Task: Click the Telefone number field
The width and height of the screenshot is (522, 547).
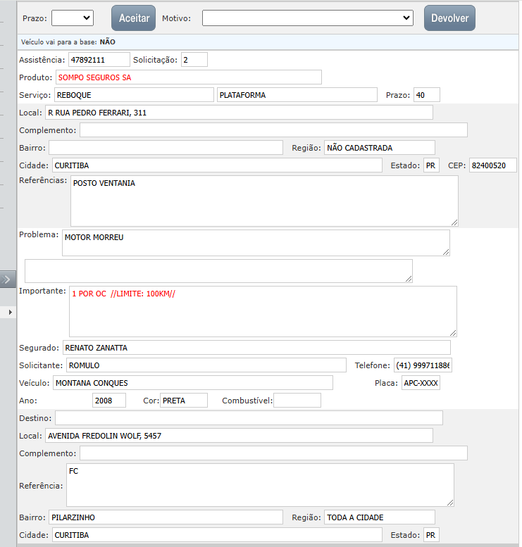Action: (422, 365)
